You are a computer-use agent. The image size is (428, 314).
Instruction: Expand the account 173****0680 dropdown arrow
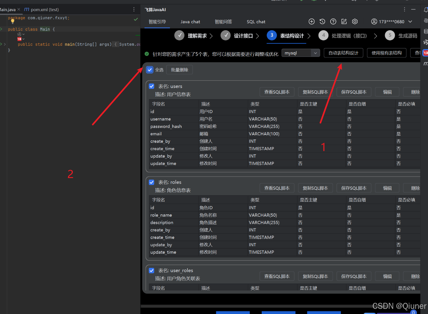tap(410, 21)
